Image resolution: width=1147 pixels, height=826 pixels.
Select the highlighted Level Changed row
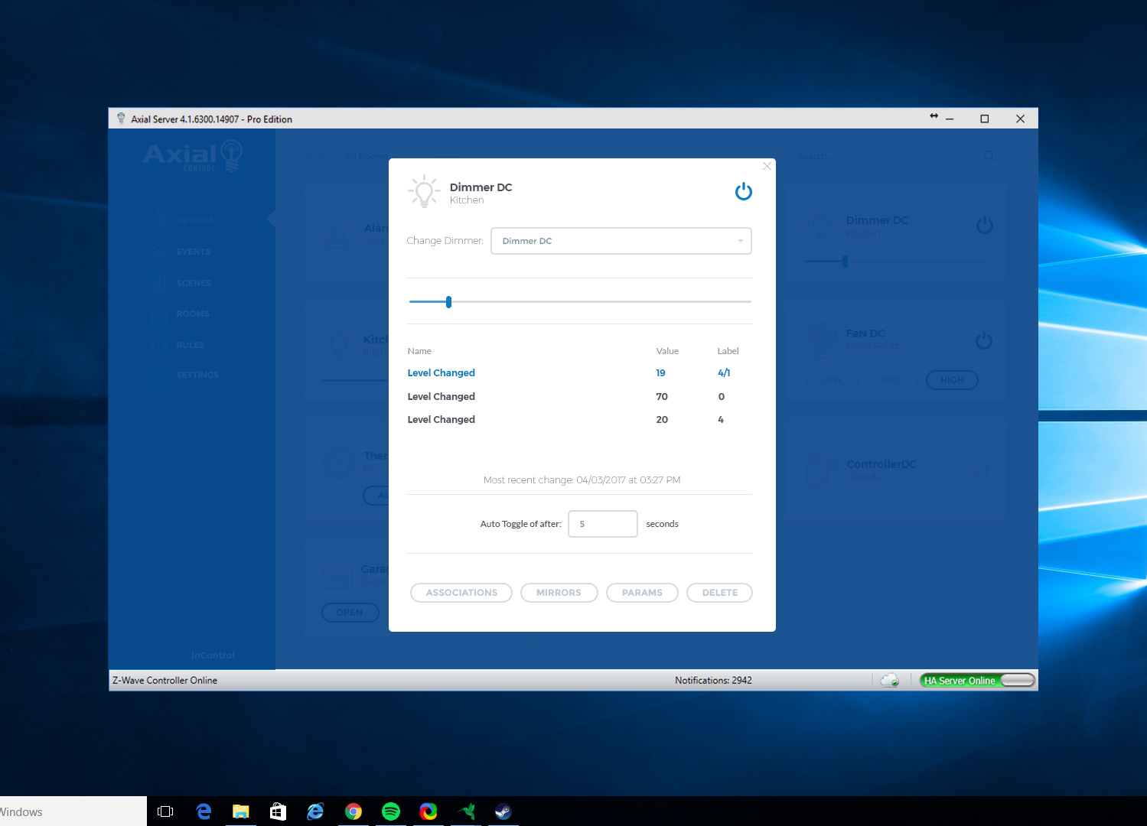[441, 373]
